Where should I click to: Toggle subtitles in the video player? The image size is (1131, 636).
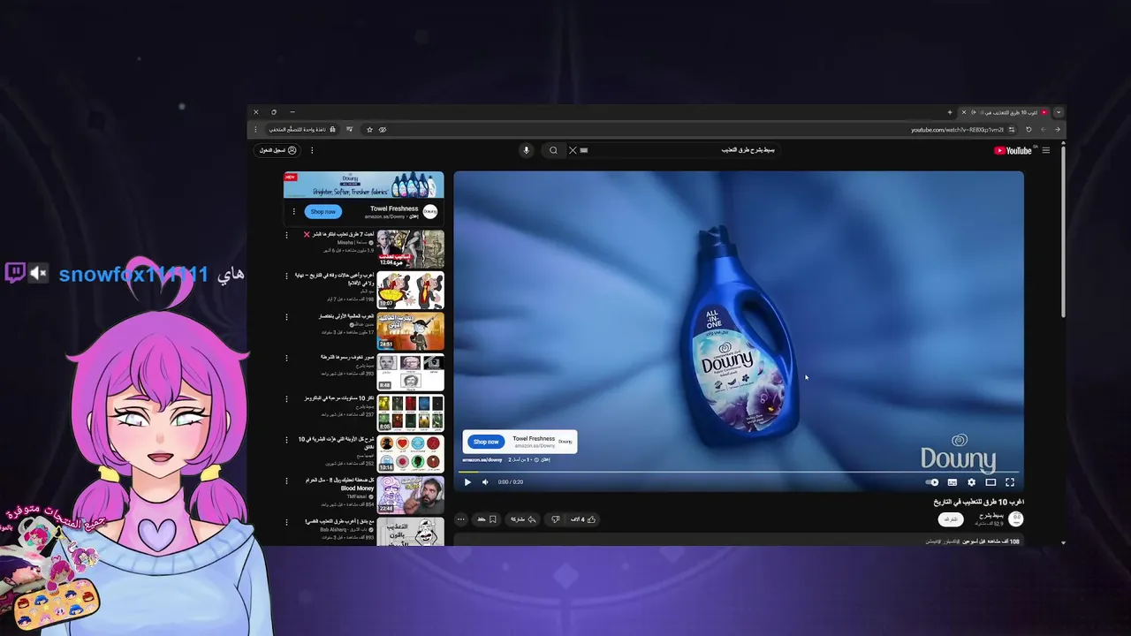pos(953,482)
